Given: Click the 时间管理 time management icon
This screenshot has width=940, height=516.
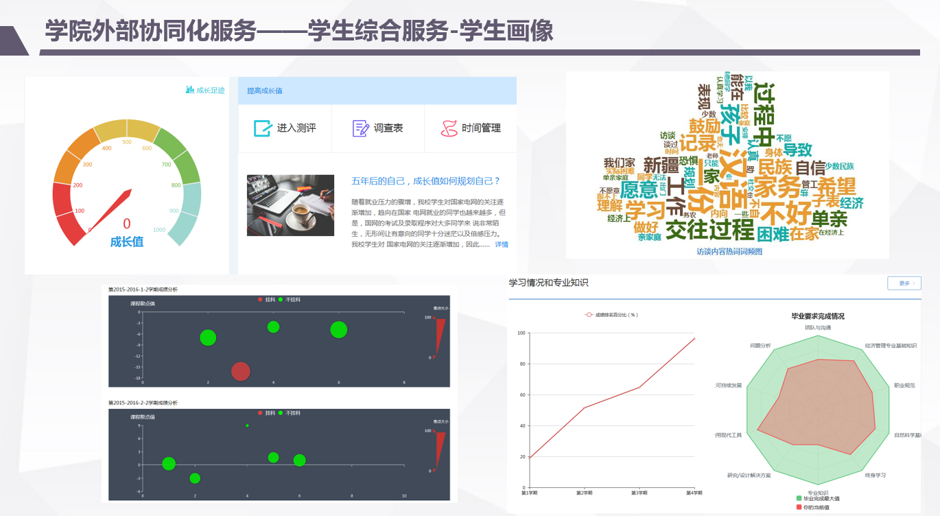Looking at the screenshot, I should click(449, 128).
